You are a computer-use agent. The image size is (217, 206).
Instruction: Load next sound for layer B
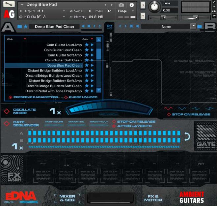125,26
